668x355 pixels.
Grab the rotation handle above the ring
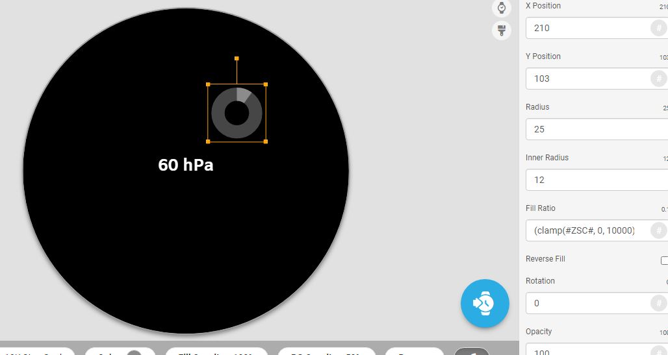[x=237, y=58]
